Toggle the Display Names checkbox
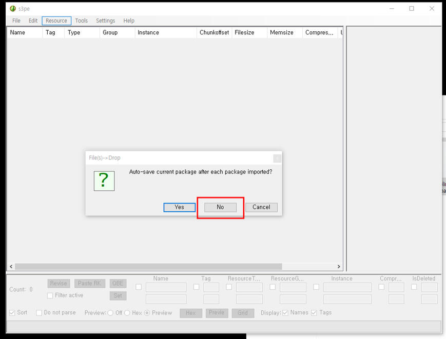 (x=285, y=313)
